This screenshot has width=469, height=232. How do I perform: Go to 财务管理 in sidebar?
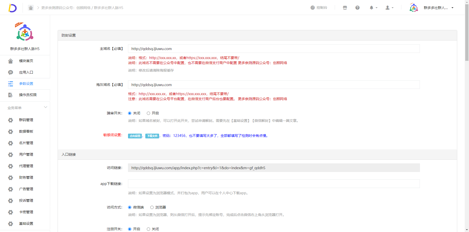pos(26,177)
